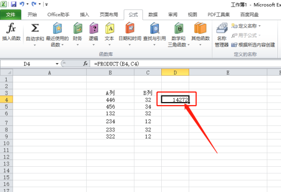The image size is (281, 192).
Task: Select cell containing 322
Action: click(x=110, y=136)
